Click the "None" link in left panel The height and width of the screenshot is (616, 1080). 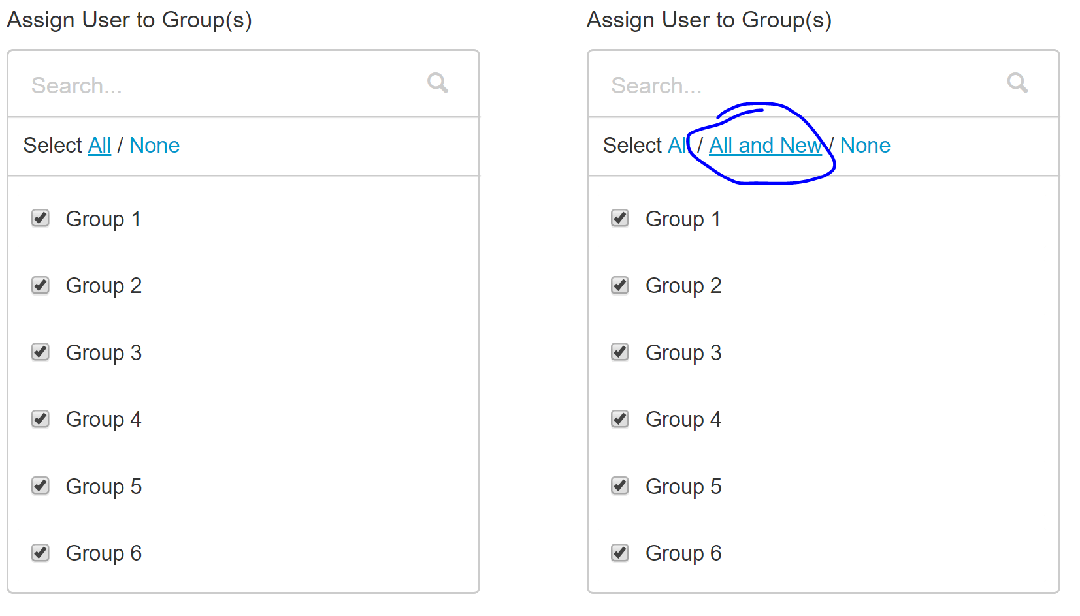click(x=154, y=145)
